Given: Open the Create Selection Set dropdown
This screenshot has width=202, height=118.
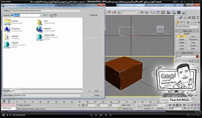Looking at the screenshot, I should (x=138, y=12).
